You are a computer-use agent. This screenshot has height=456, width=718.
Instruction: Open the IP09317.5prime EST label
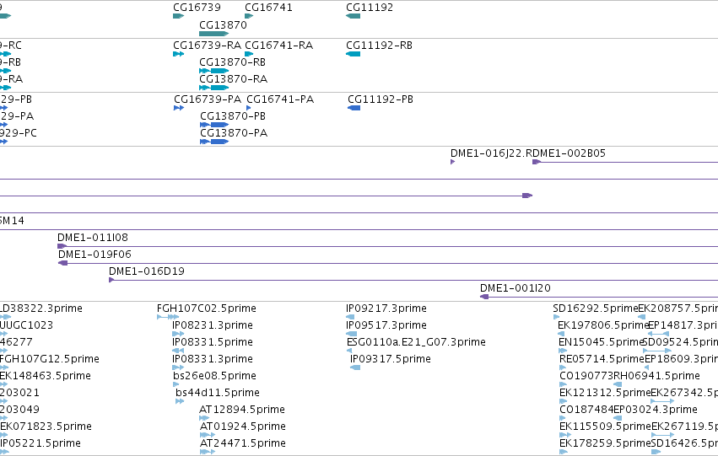point(390,359)
